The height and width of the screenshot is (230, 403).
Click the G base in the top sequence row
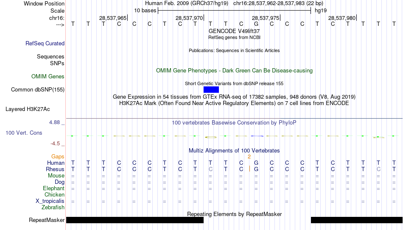pyautogui.click(x=256, y=24)
